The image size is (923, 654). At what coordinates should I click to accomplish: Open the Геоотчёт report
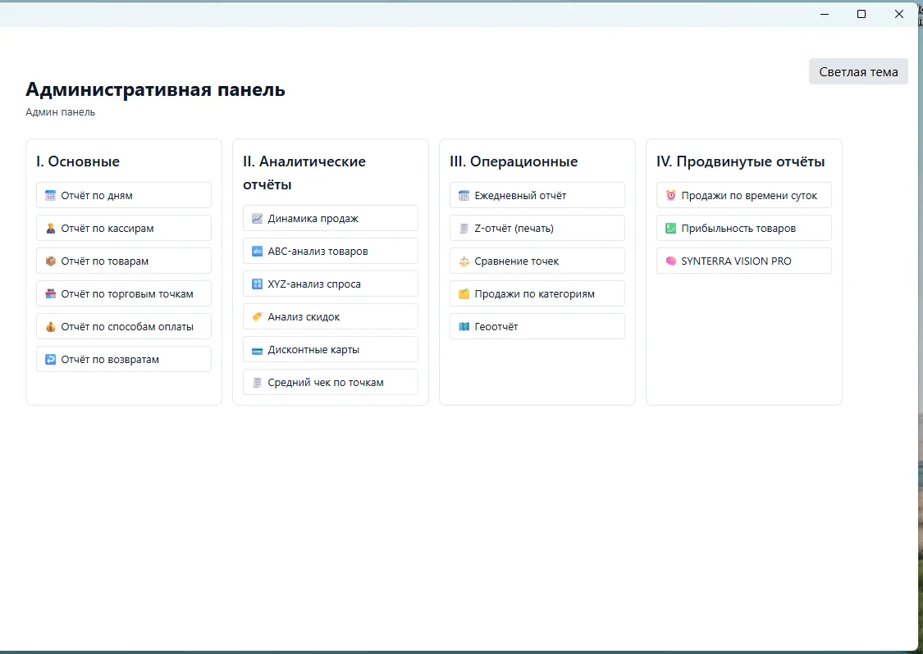coord(537,326)
